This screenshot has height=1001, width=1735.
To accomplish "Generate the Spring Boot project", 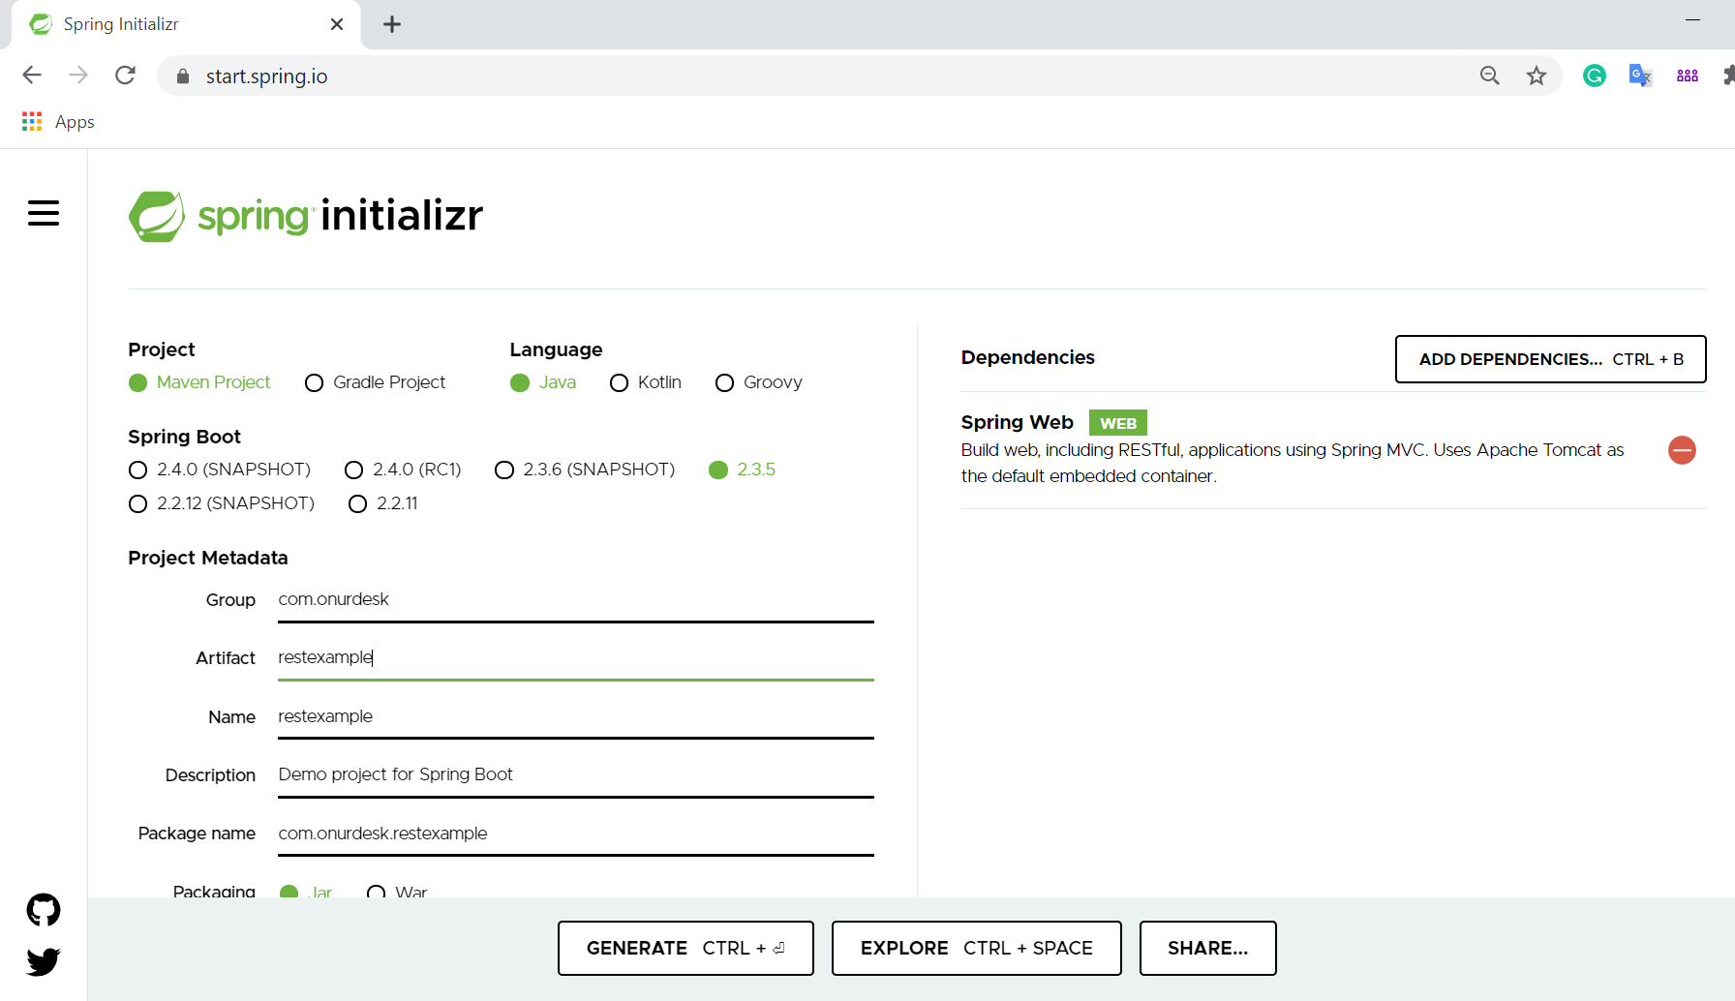I will coord(685,948).
